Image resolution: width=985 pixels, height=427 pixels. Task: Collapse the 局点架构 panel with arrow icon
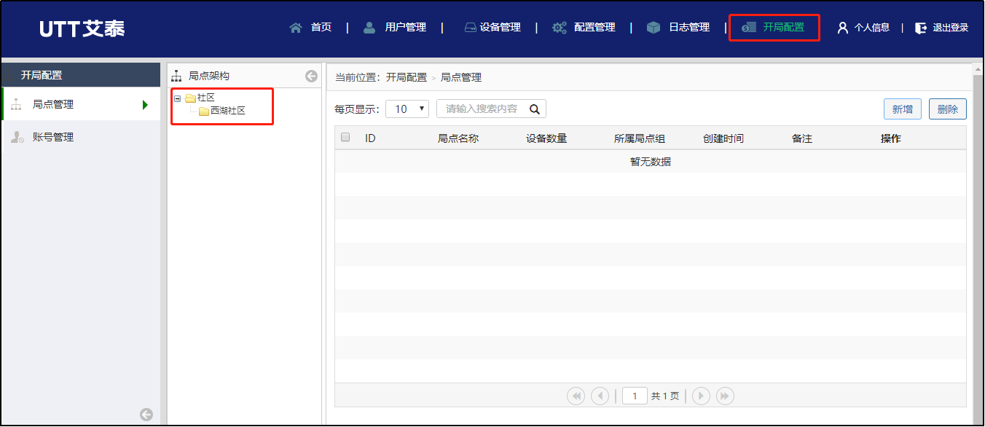(x=311, y=76)
